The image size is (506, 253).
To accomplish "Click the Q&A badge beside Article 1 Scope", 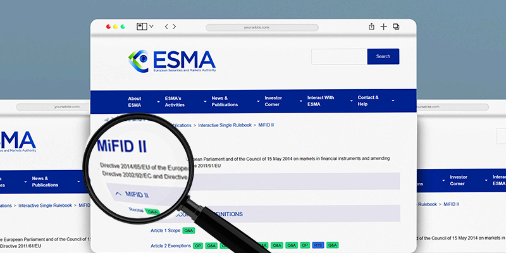I will [x=188, y=231].
